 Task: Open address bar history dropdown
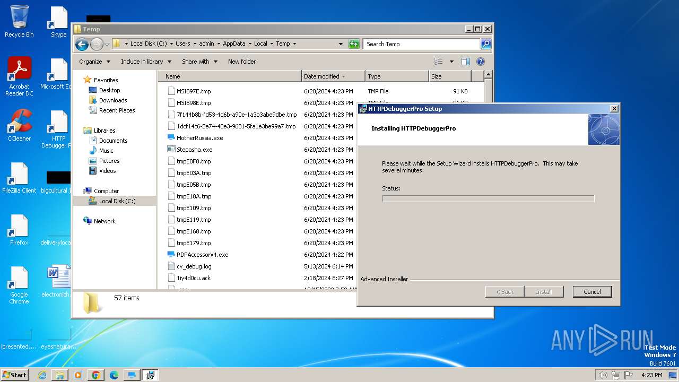tap(341, 44)
